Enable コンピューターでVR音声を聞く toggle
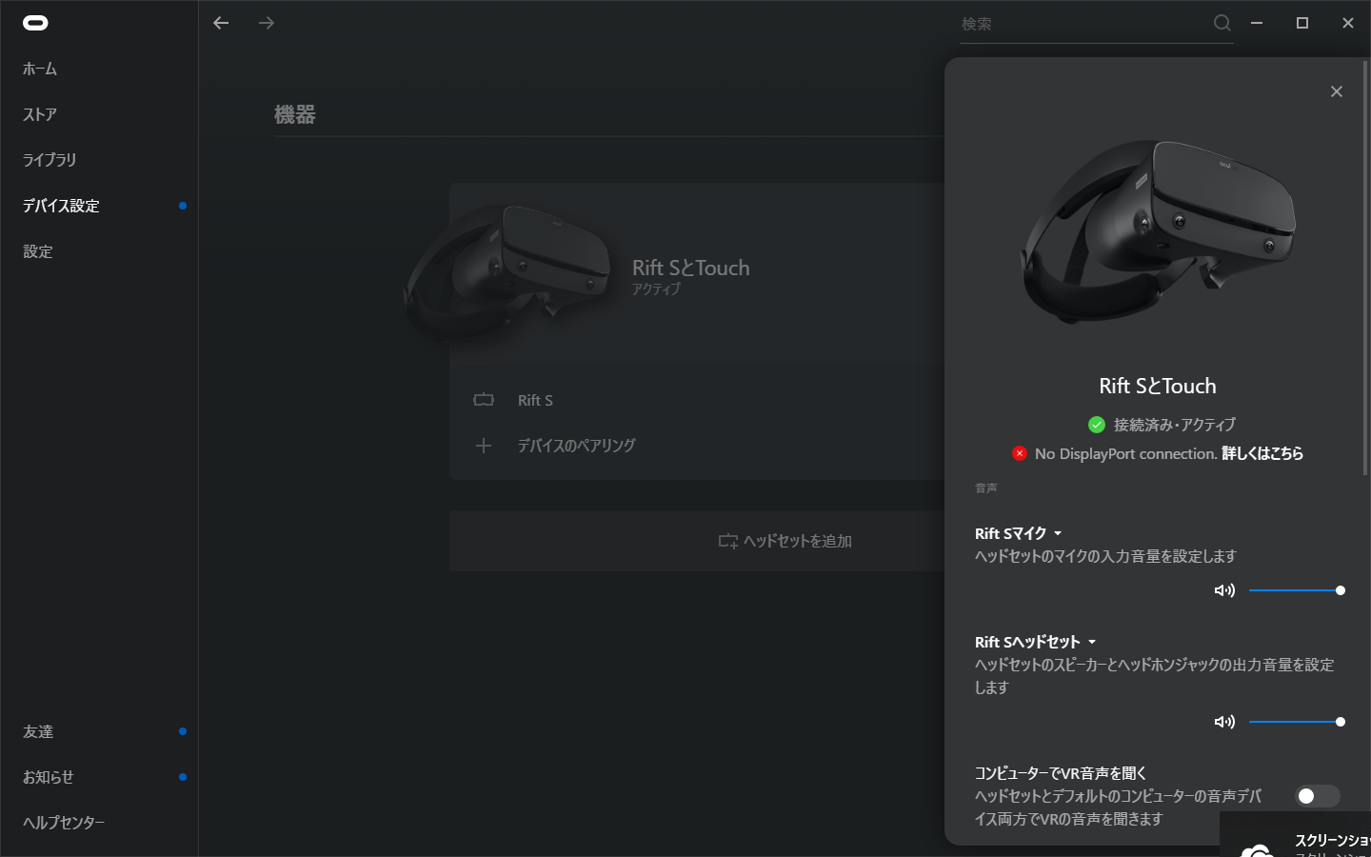 1317,796
